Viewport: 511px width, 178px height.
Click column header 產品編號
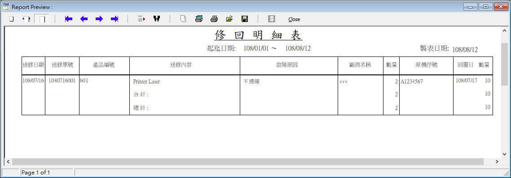click(x=104, y=65)
